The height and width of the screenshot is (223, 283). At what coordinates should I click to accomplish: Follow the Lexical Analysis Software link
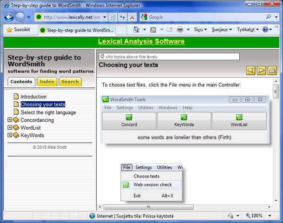[141, 41]
